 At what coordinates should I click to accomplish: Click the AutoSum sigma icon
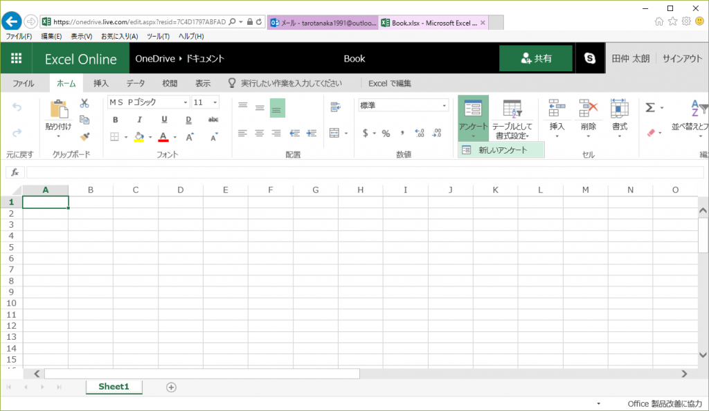(650, 107)
